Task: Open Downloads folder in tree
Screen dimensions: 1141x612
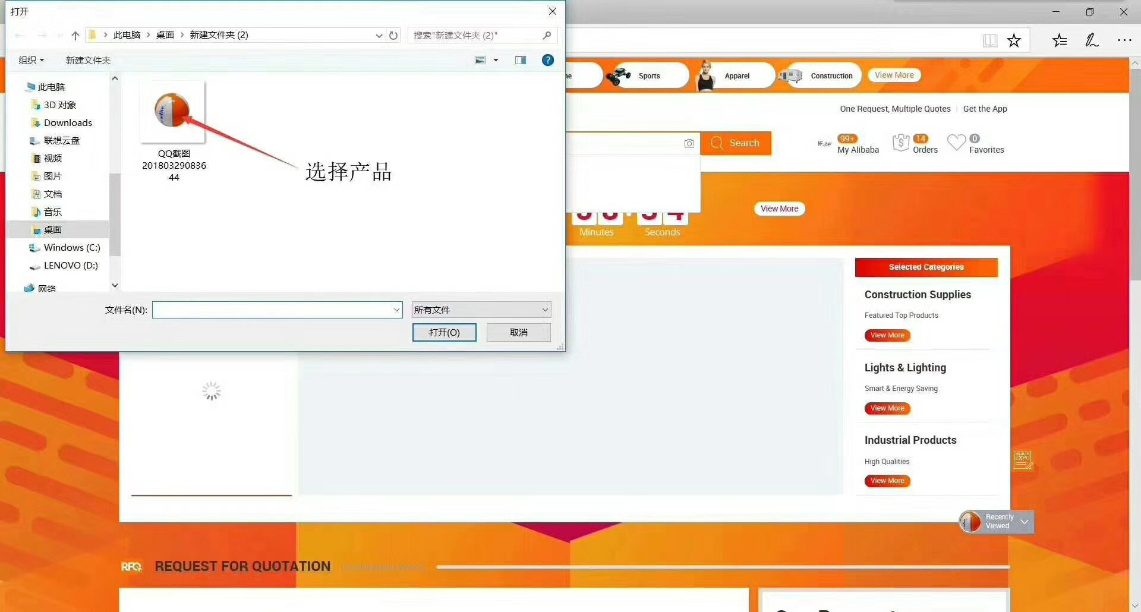Action: tap(61, 122)
